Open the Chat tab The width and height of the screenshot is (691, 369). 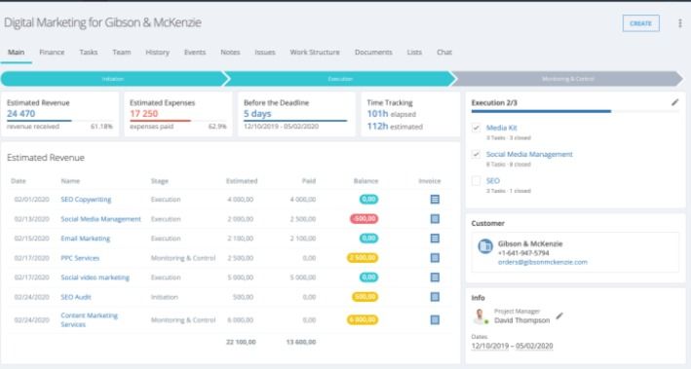click(x=444, y=52)
